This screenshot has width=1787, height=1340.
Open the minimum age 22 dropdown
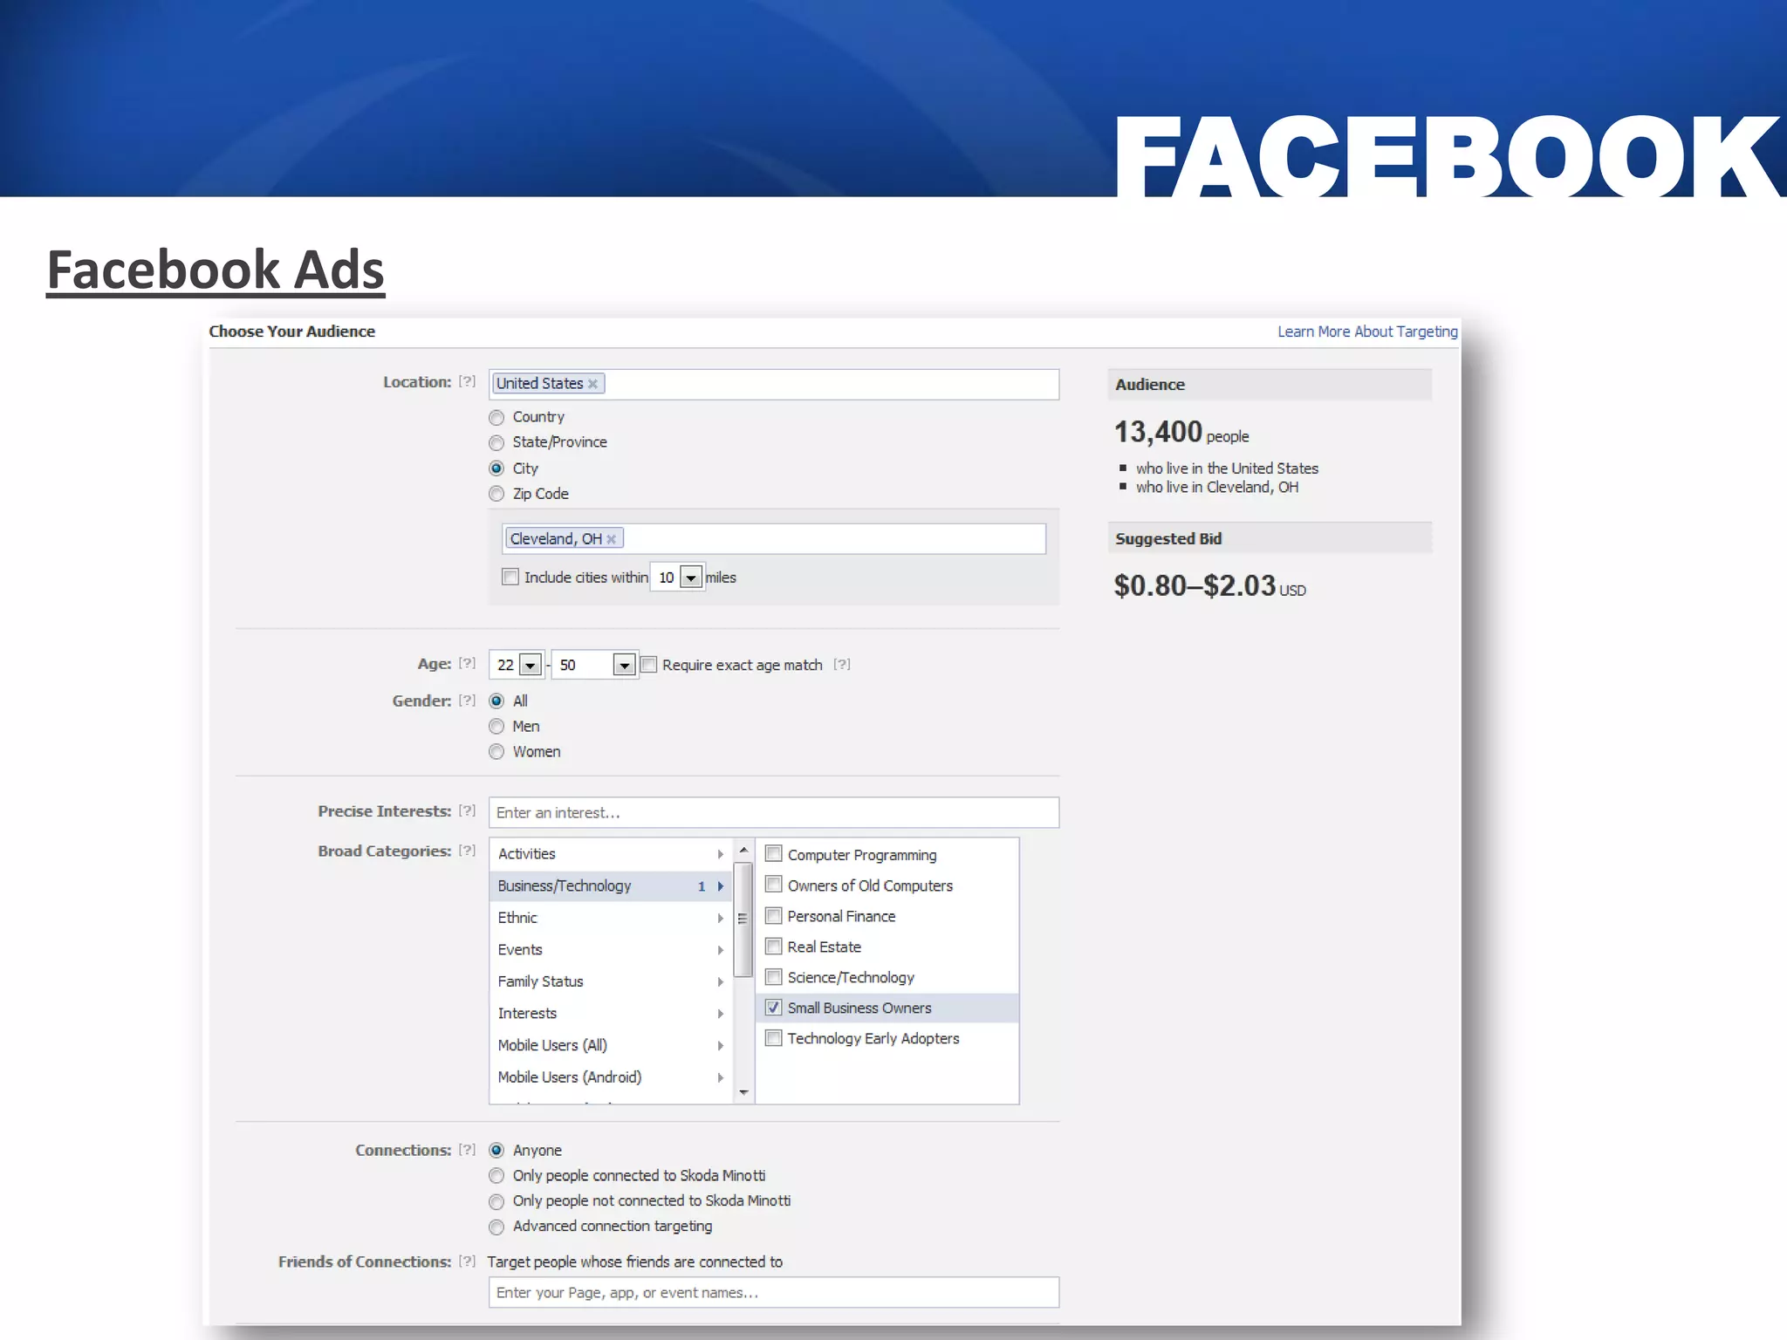(530, 665)
